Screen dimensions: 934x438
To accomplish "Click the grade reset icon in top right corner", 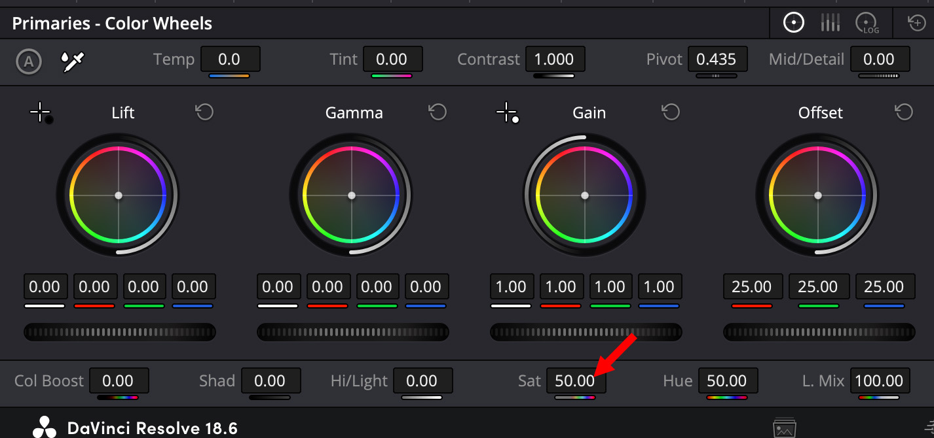I will click(916, 22).
